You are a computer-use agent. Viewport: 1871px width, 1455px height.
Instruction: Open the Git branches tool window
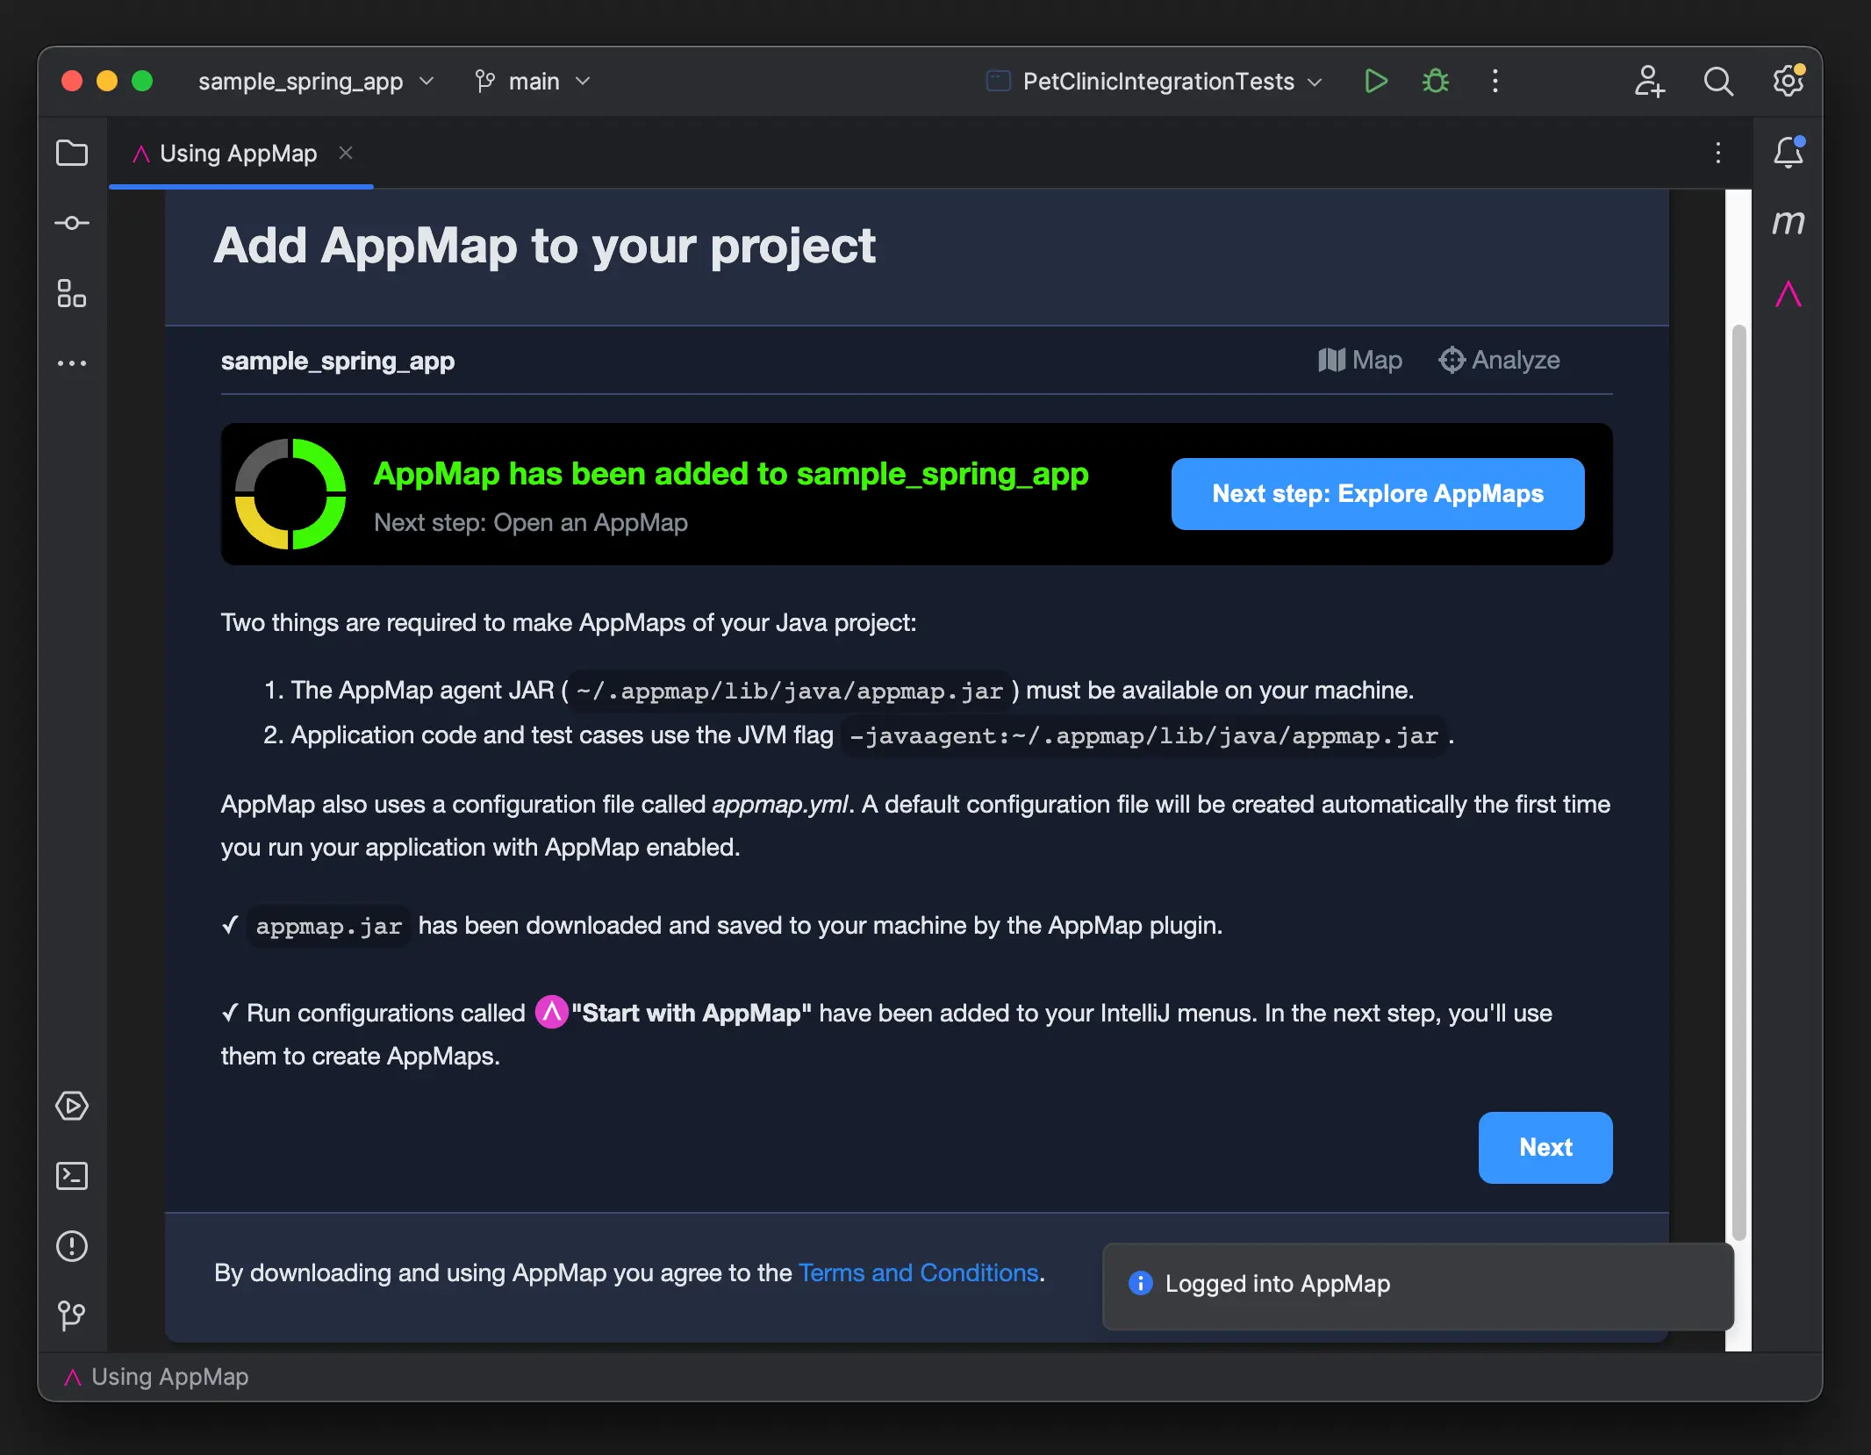(72, 1315)
